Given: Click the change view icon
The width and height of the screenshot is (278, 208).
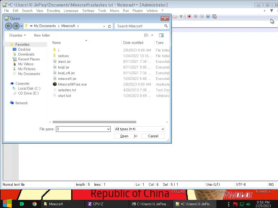Looking at the screenshot, I should pos(146,35).
